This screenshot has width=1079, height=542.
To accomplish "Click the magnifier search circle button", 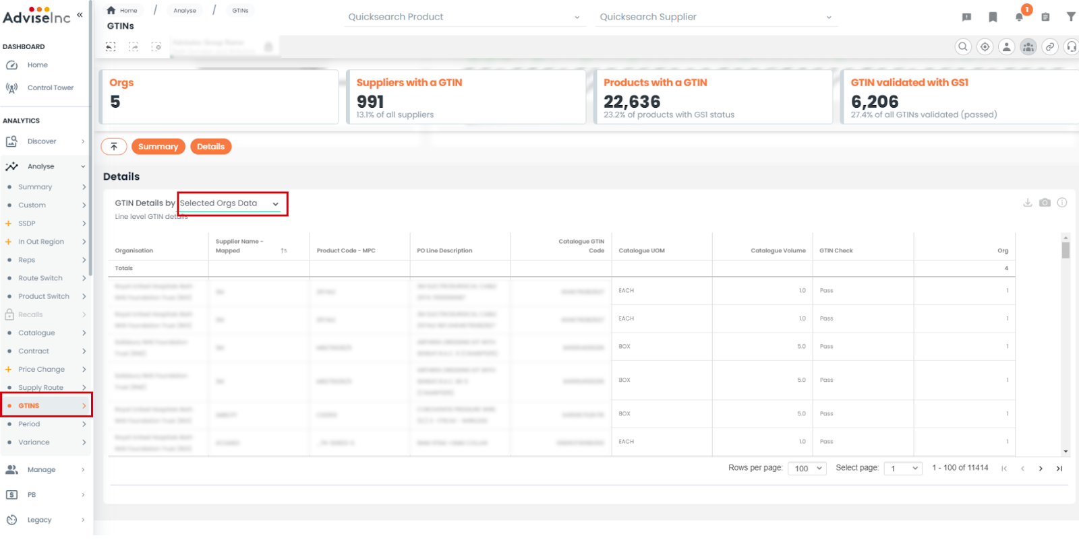I will click(963, 46).
